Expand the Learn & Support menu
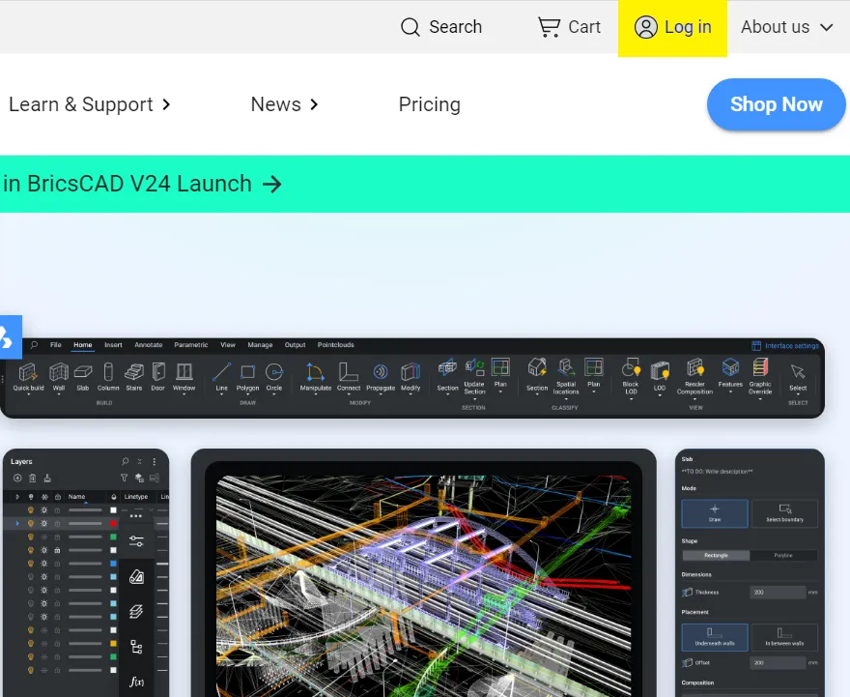 pyautogui.click(x=90, y=104)
